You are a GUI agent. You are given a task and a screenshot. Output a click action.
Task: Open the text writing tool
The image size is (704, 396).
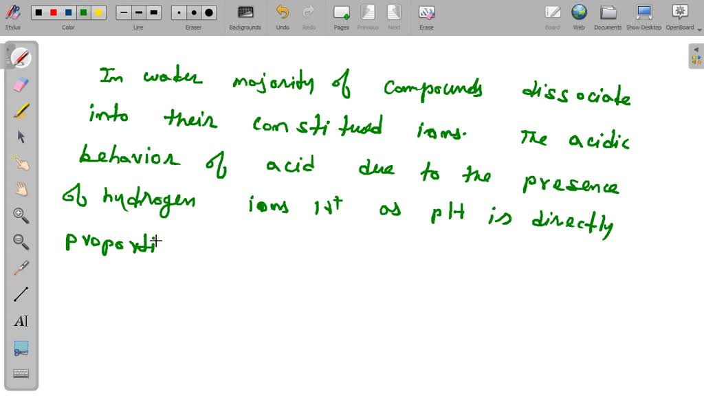click(21, 320)
